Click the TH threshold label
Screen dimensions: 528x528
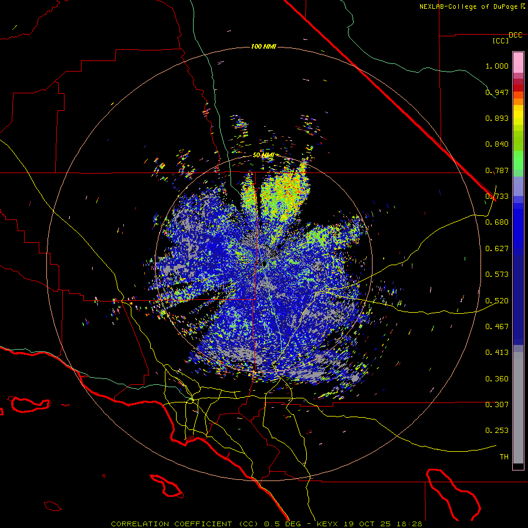[x=504, y=457]
